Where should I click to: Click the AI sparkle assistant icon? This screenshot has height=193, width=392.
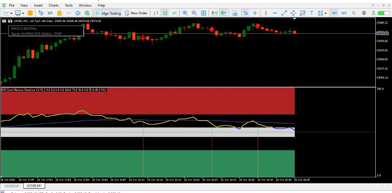point(41,13)
